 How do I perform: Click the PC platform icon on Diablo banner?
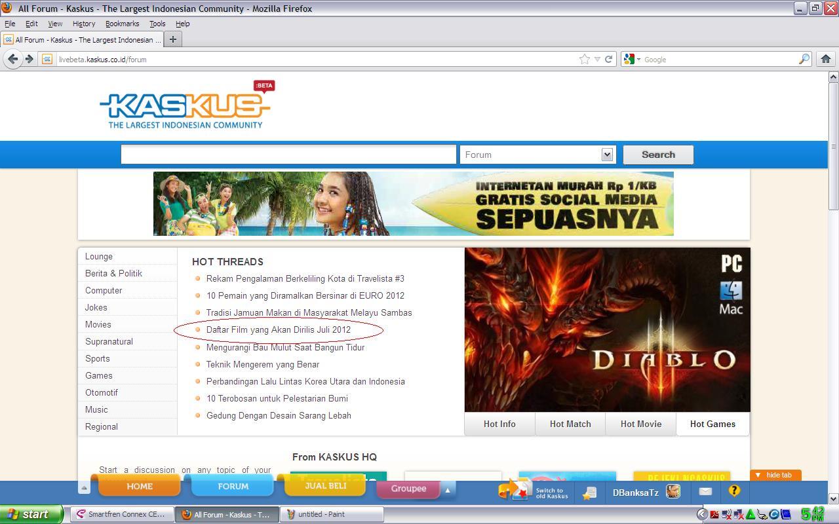click(x=732, y=264)
